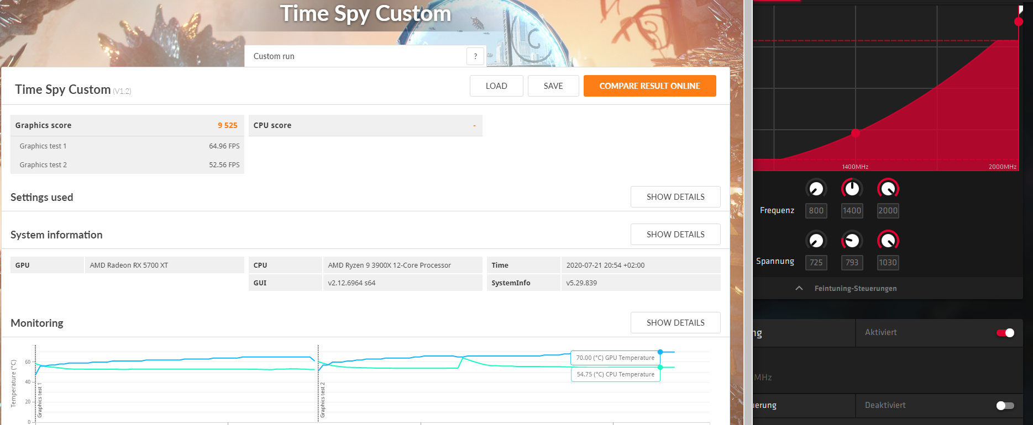Select the top-right curve point
This screenshot has height=425, width=1033.
click(x=1019, y=22)
